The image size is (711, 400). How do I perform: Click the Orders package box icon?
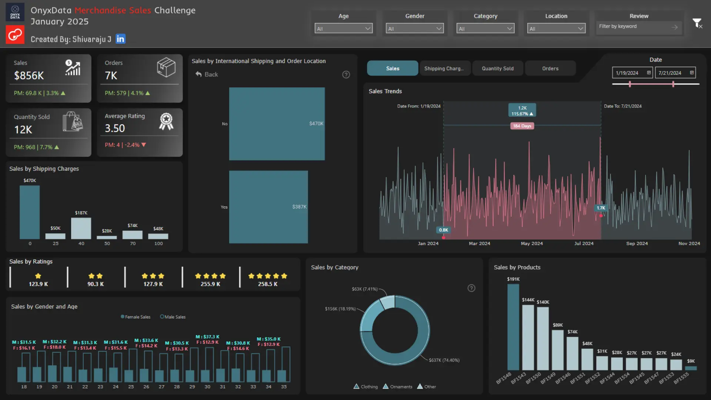tap(166, 67)
